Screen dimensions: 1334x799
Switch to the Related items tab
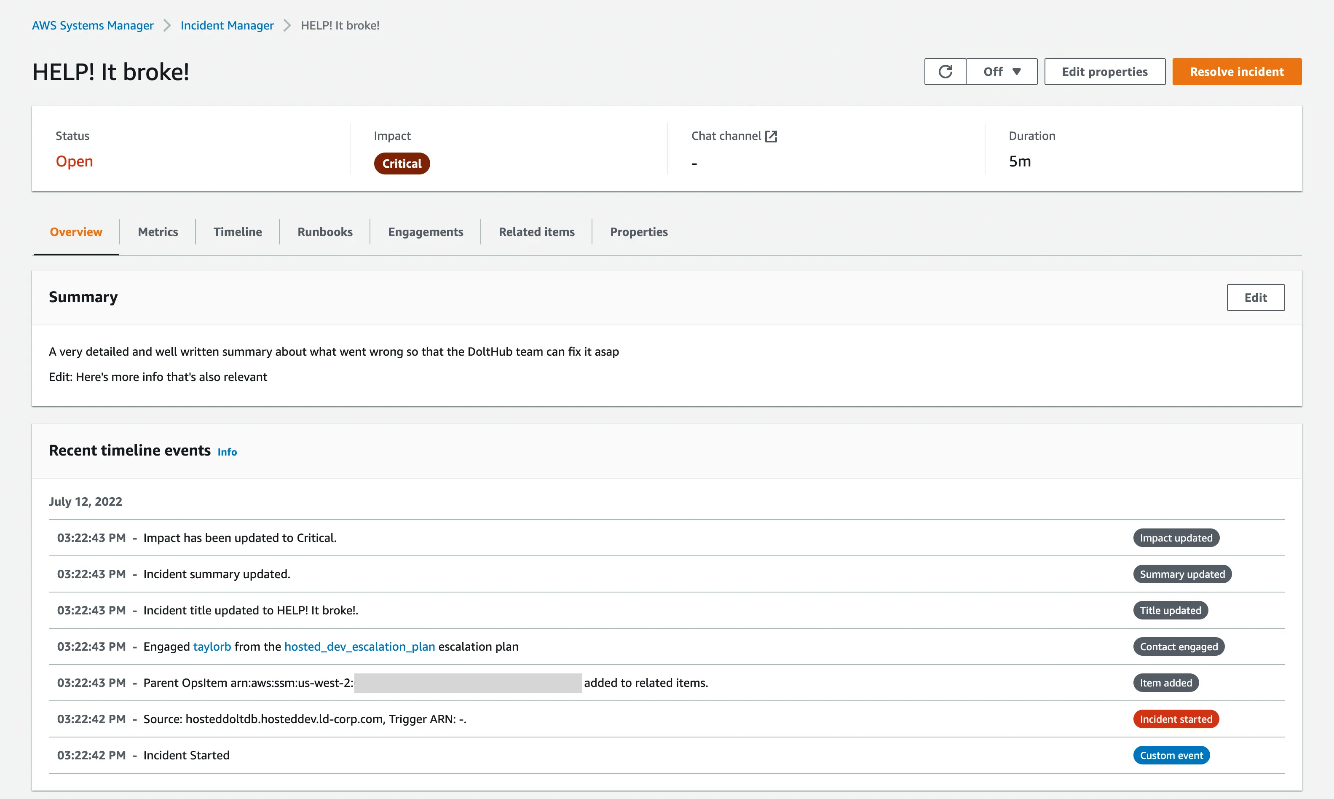pyautogui.click(x=536, y=231)
